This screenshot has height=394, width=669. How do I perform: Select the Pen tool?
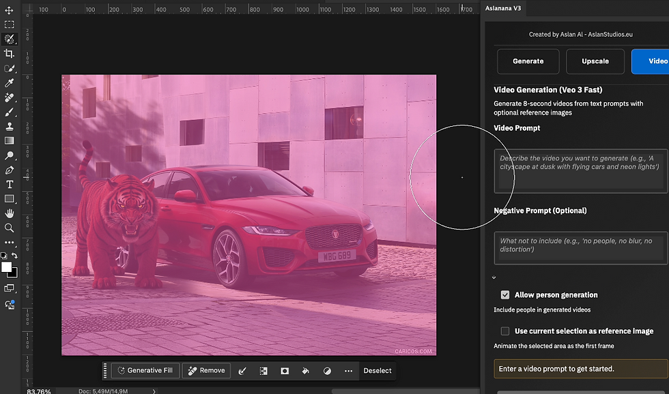(x=10, y=170)
